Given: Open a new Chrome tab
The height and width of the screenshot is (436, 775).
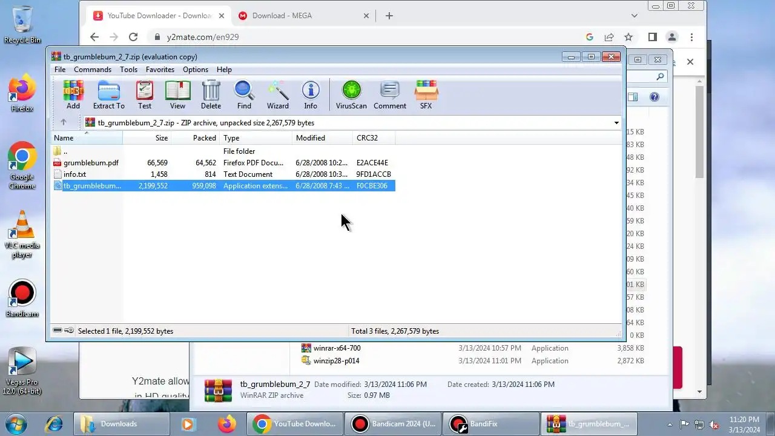Looking at the screenshot, I should click(x=389, y=16).
